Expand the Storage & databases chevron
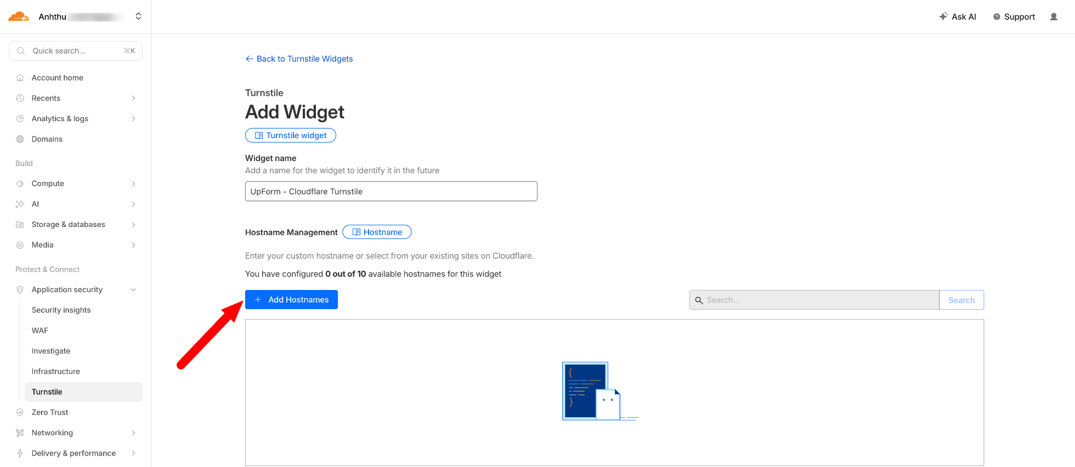 pyautogui.click(x=133, y=225)
